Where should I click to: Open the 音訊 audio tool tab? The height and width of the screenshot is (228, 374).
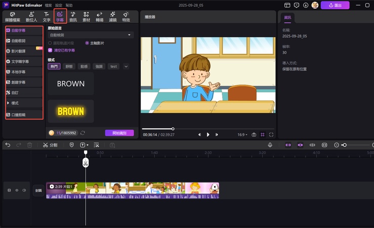click(x=73, y=16)
